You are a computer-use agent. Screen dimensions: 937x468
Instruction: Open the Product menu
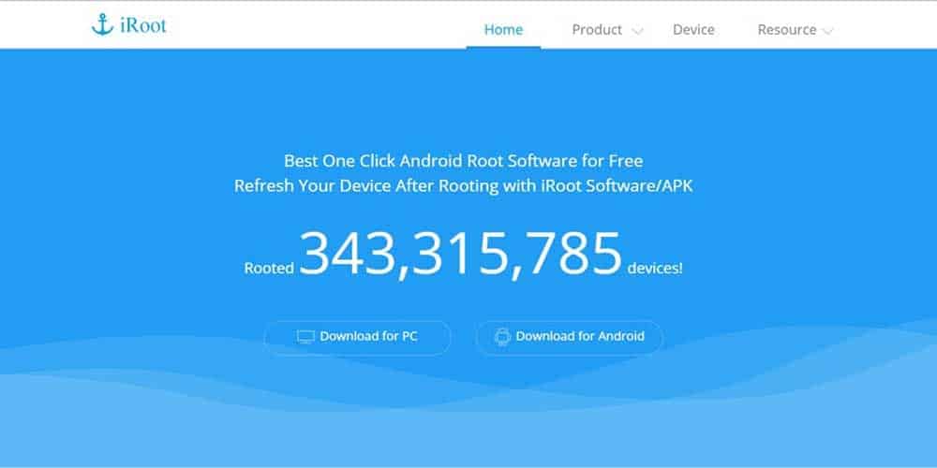[597, 29]
